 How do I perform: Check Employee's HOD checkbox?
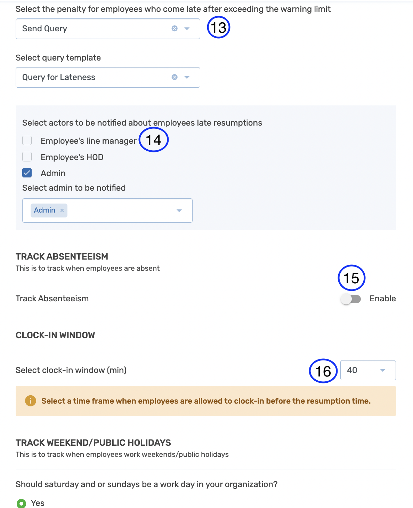[27, 157]
